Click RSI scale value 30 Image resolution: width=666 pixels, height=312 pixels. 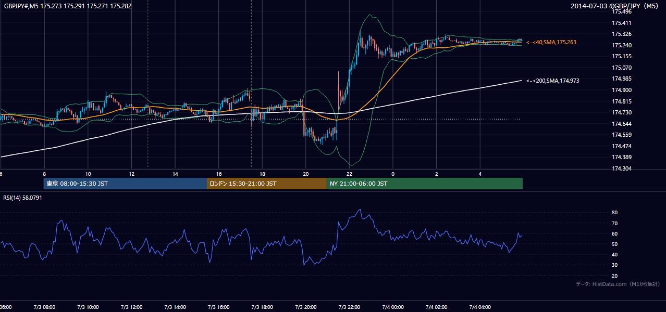pyautogui.click(x=614, y=265)
